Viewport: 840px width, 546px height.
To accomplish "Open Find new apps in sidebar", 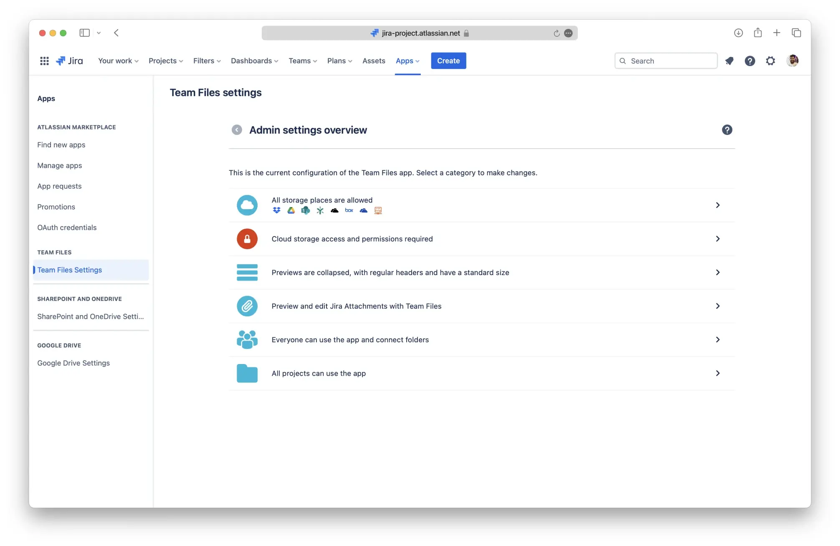I will point(61,145).
